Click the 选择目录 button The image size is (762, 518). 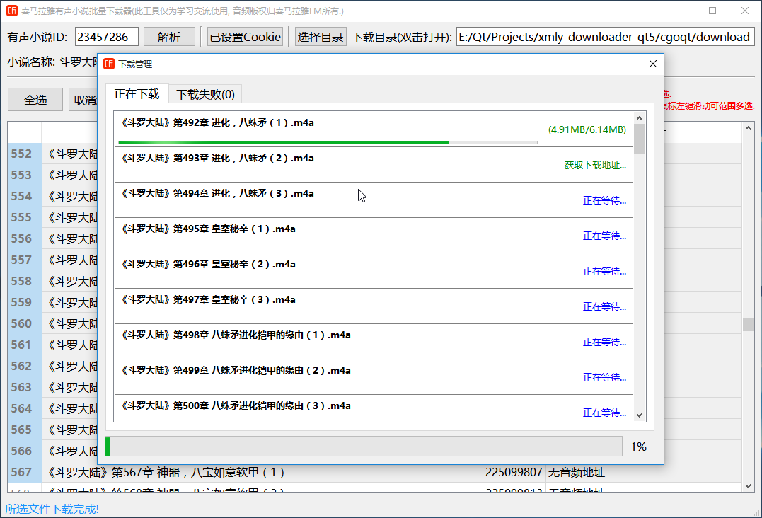(321, 37)
